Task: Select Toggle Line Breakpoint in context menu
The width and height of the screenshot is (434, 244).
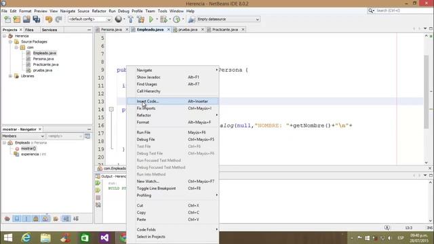Action: pos(172,188)
